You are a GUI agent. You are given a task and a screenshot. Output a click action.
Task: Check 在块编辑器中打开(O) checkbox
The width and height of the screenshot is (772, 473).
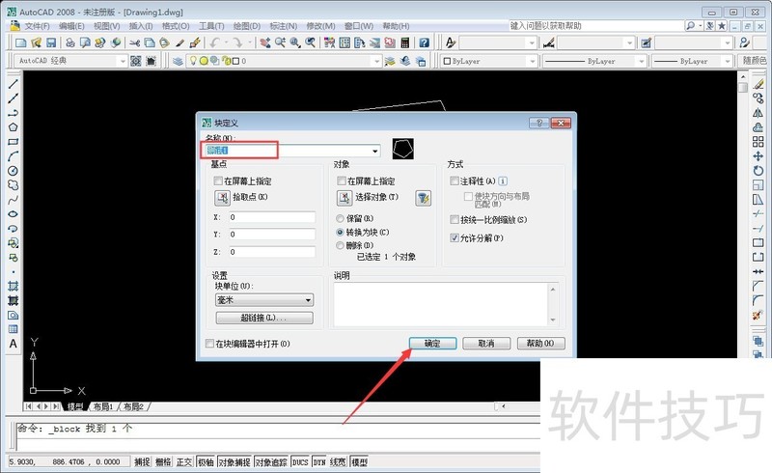209,344
